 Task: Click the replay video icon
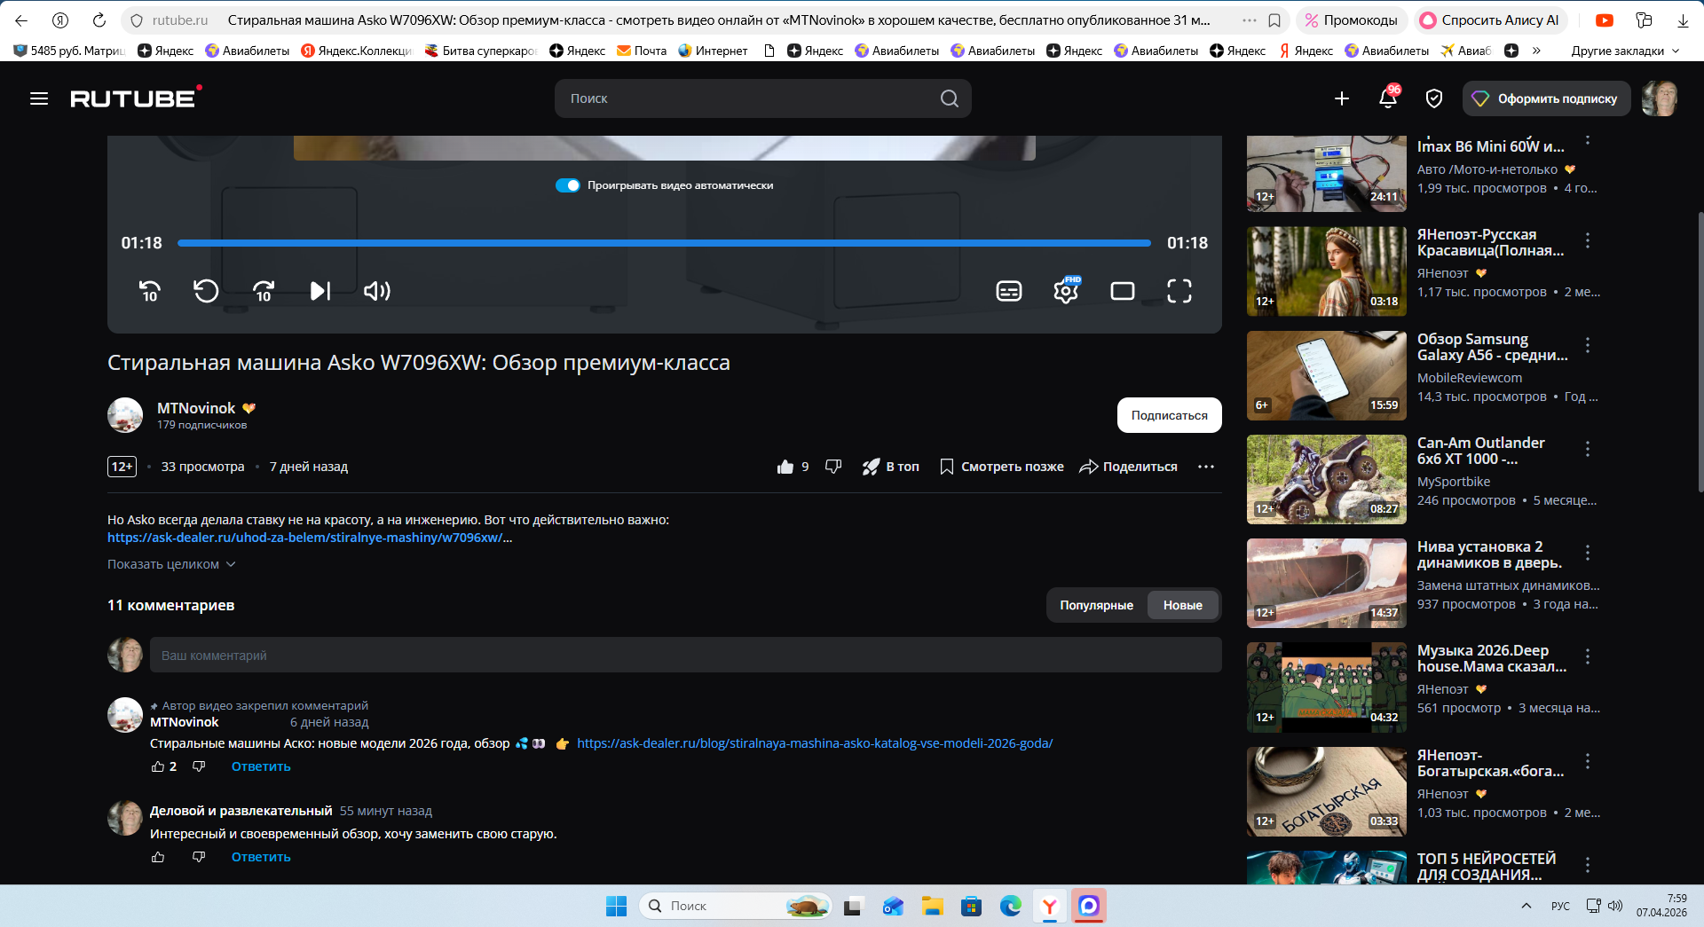[x=206, y=291]
